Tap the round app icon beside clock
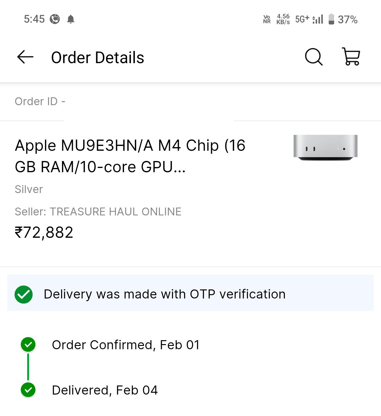This screenshot has width=381, height=416. pyautogui.click(x=55, y=19)
